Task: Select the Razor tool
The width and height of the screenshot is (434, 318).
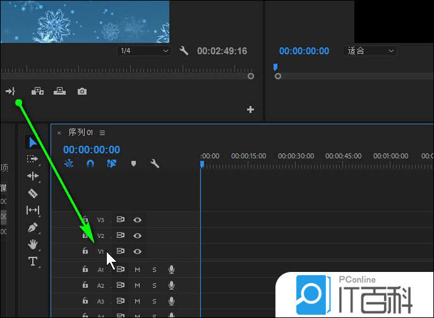Action: pos(33,193)
